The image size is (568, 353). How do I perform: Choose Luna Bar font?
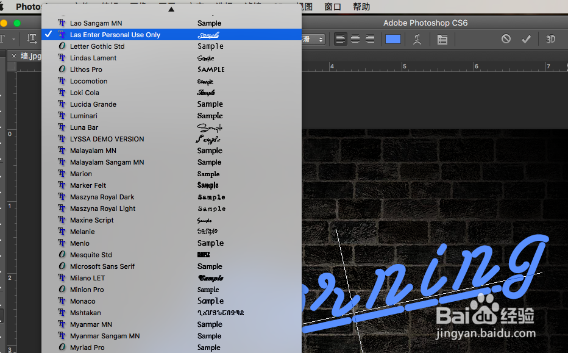click(x=172, y=127)
